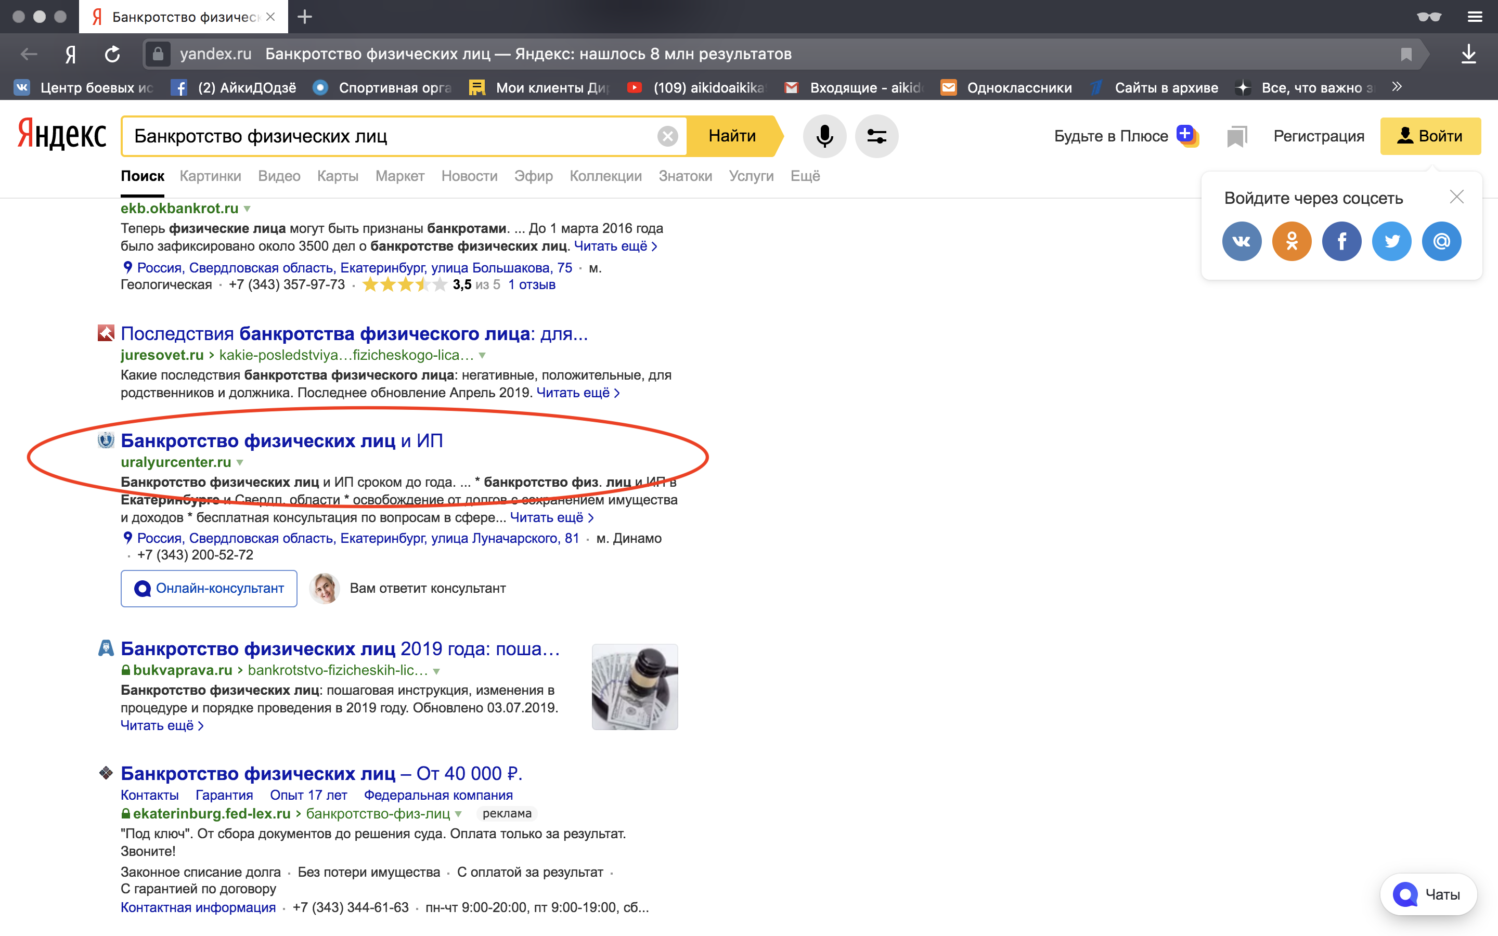This screenshot has height=936, width=1498.
Task: Open browser downloads via the download icon
Action: (x=1469, y=54)
